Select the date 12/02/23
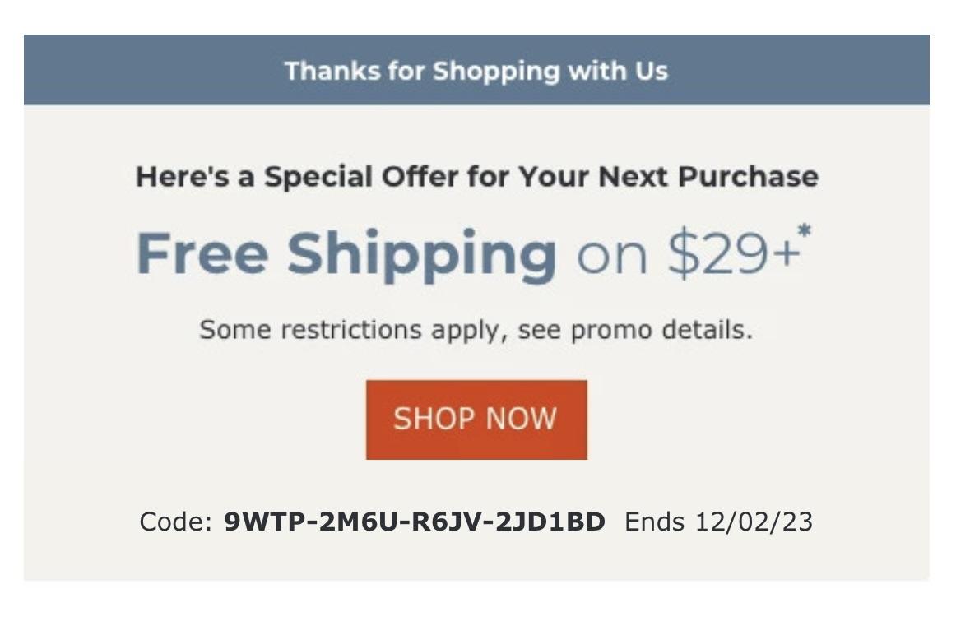970x626 pixels. pos(754,520)
